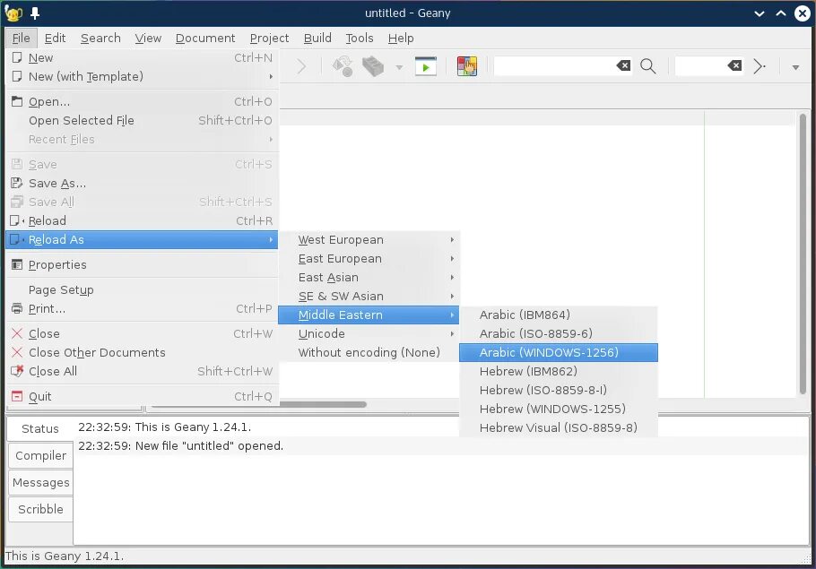The width and height of the screenshot is (816, 569).
Task: Expand the SE & SW Asian submenu
Action: pos(369,296)
